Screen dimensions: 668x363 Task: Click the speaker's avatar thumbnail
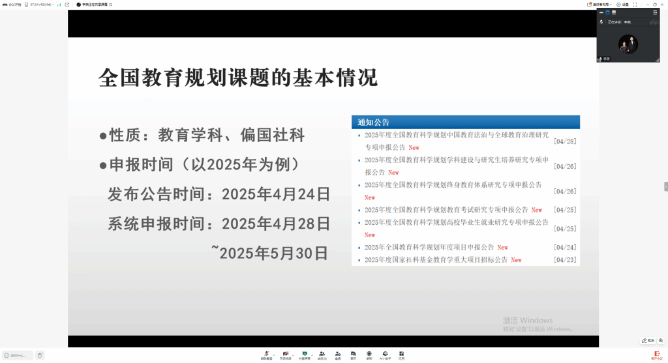[x=628, y=44]
